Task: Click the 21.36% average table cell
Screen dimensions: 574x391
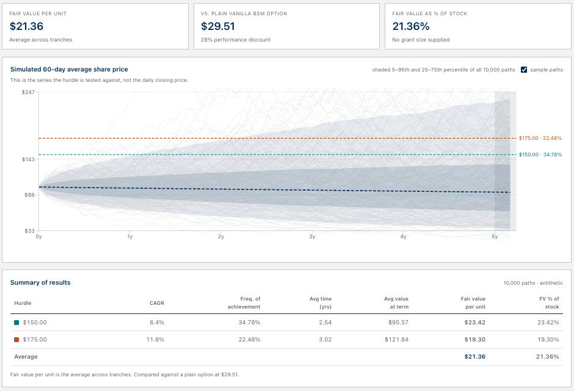Action: [x=548, y=357]
